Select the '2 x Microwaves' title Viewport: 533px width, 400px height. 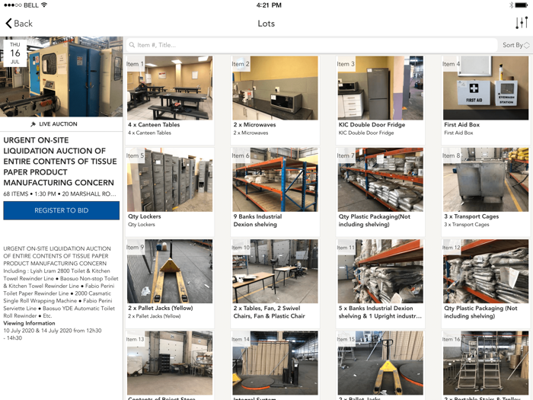pyautogui.click(x=254, y=125)
